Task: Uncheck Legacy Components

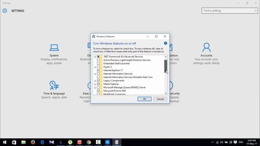Action: [98, 81]
